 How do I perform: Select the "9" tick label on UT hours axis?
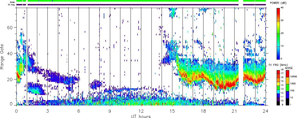coord(110,111)
